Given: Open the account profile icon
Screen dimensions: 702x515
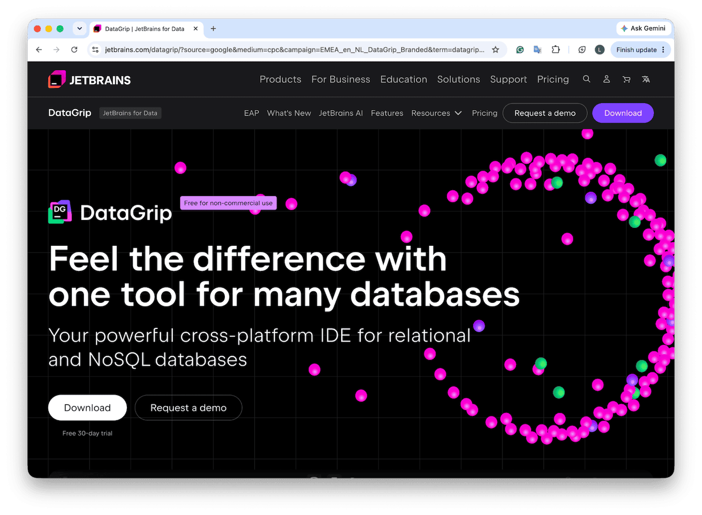Looking at the screenshot, I should (x=606, y=79).
